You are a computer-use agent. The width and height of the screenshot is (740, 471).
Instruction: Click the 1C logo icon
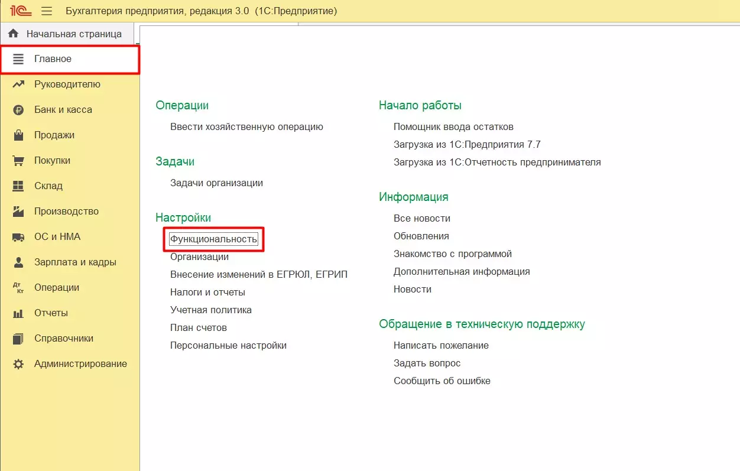tap(21, 11)
